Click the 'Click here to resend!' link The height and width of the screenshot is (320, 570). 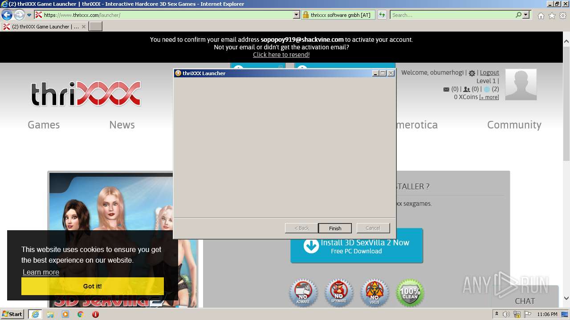point(281,55)
